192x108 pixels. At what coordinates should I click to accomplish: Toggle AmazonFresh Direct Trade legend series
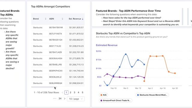(115, 100)
